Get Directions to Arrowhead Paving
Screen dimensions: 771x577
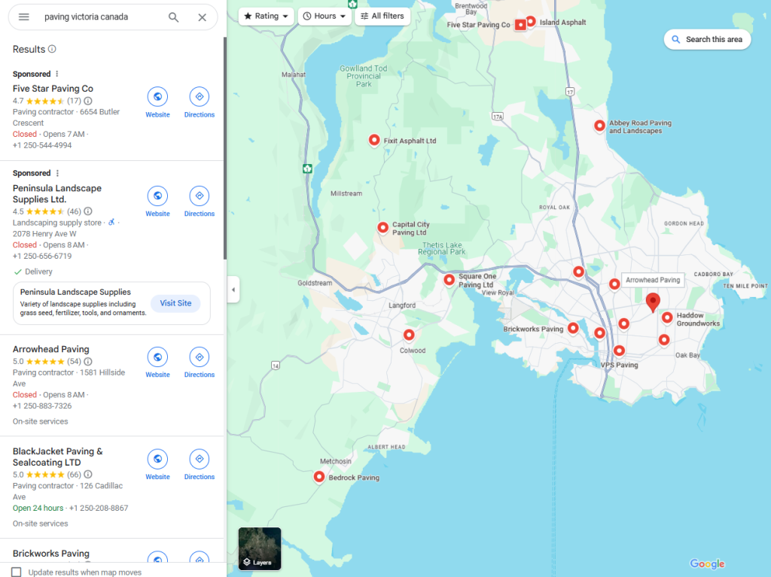pyautogui.click(x=199, y=357)
